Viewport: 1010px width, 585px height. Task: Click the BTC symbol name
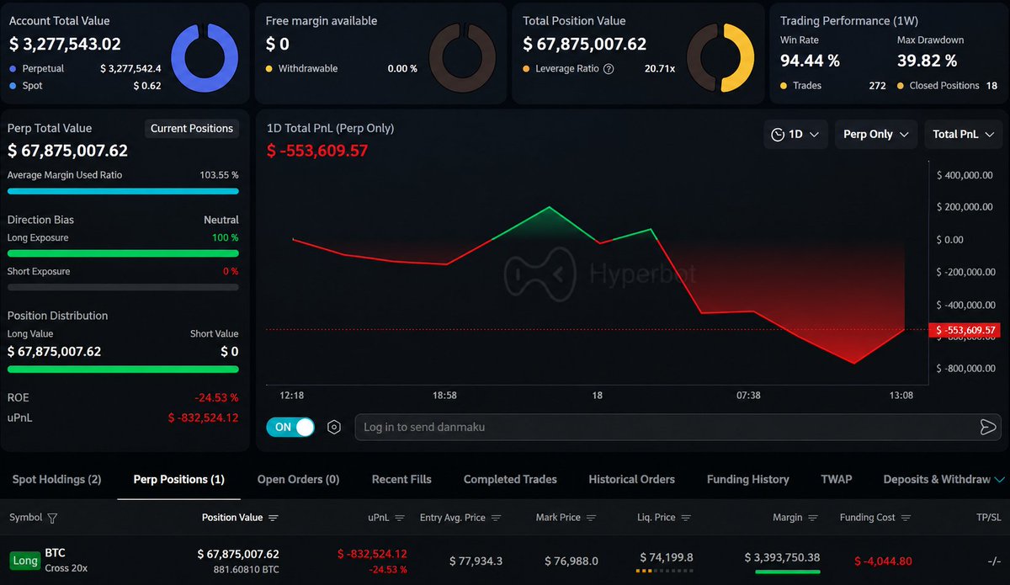coord(55,553)
